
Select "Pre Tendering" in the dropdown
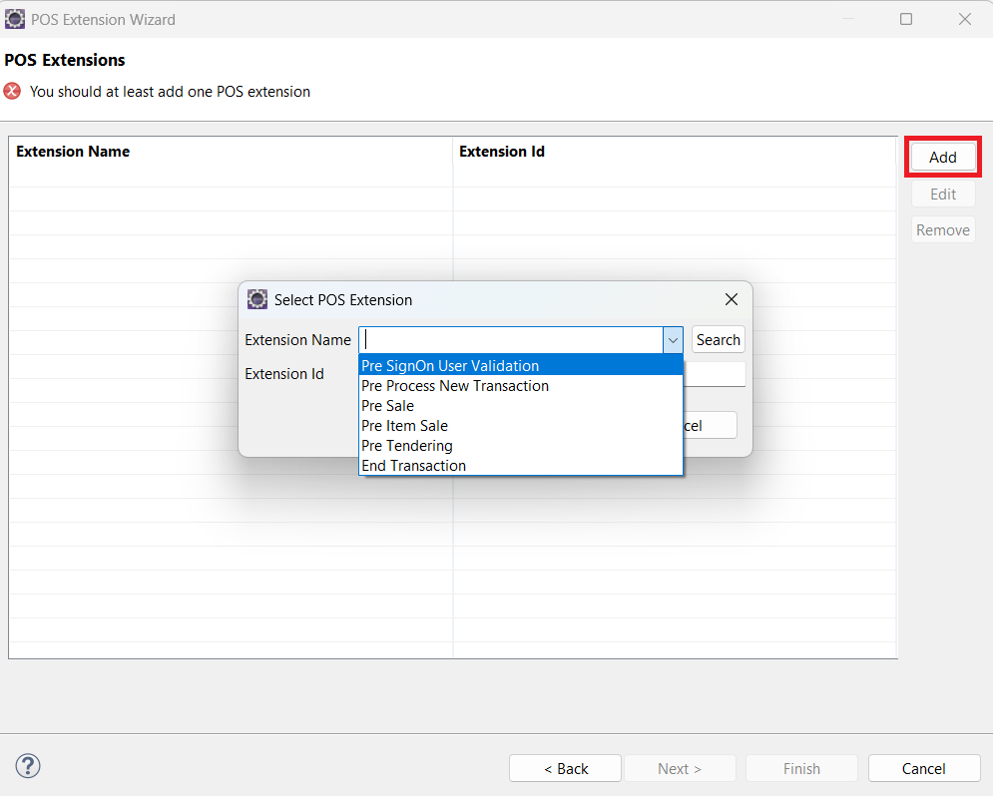406,445
